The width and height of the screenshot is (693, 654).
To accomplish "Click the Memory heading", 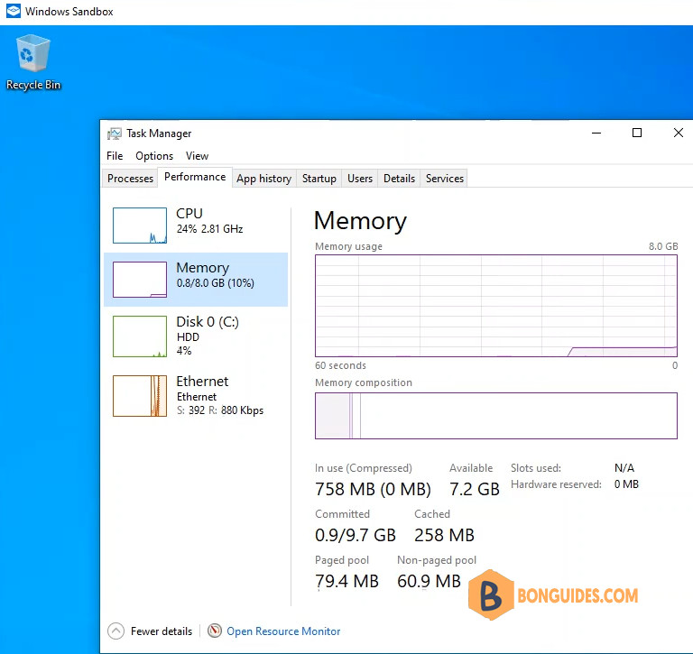I will (x=360, y=221).
